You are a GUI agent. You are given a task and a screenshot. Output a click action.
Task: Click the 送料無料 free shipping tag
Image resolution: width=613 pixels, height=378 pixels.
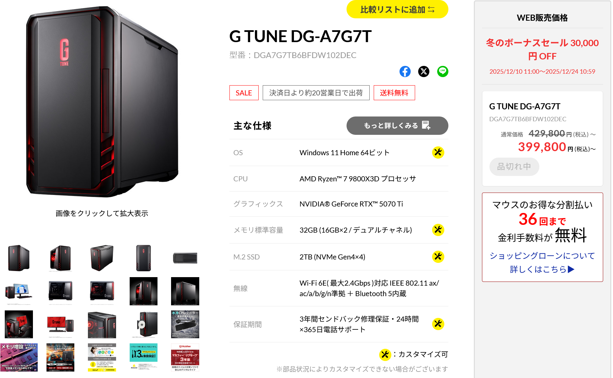394,93
